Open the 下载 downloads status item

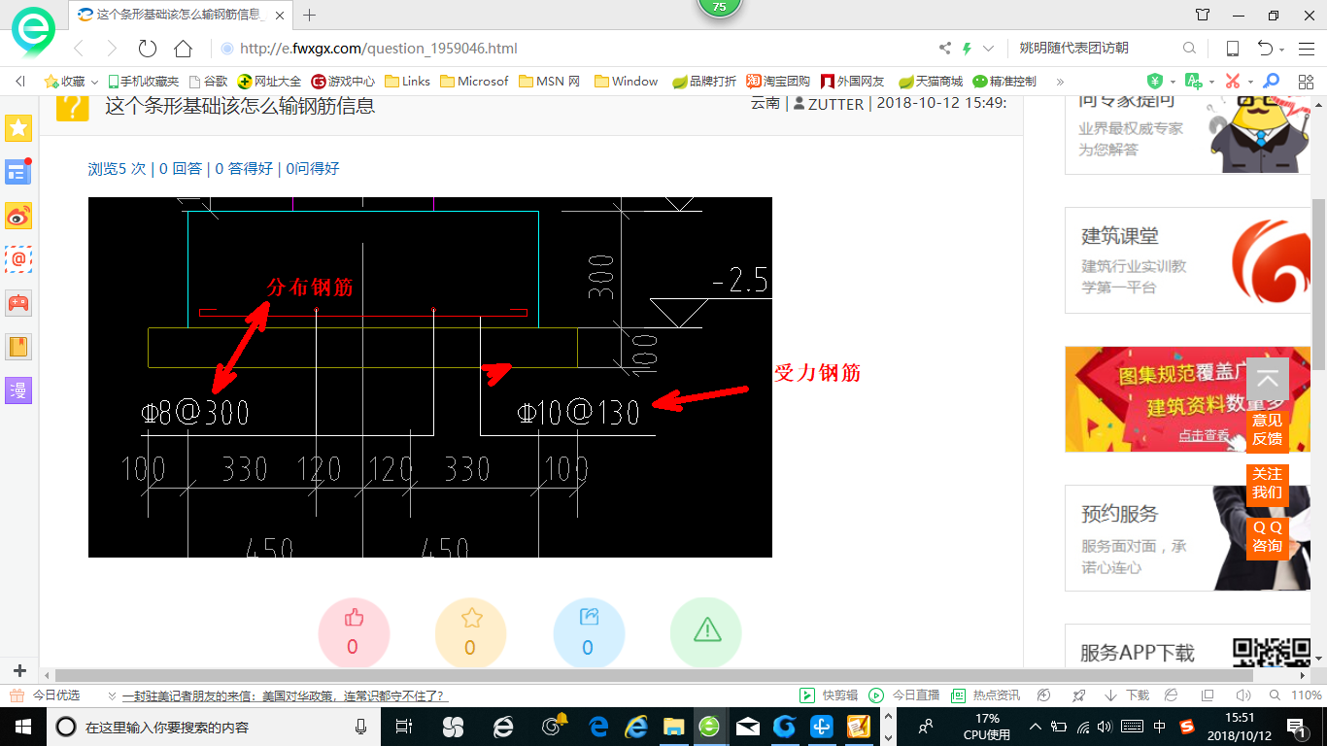(x=1127, y=695)
